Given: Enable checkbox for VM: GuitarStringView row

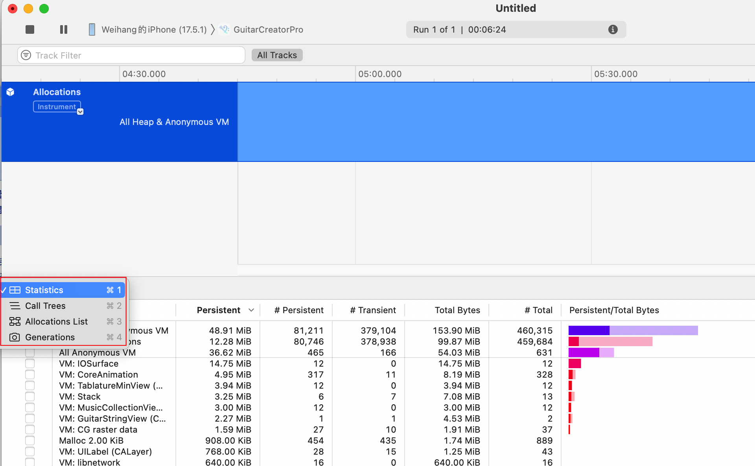Looking at the screenshot, I should click(30, 418).
